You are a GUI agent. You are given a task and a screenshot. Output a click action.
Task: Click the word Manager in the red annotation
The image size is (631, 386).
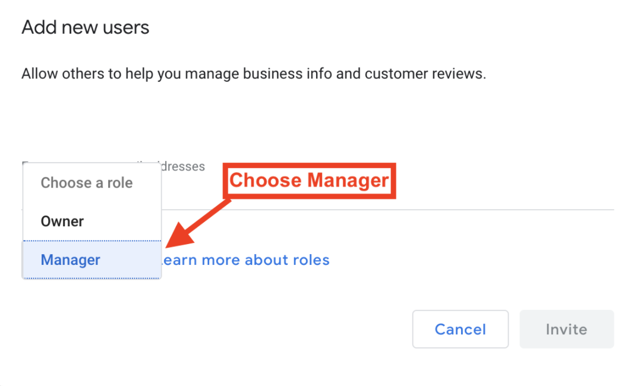click(349, 181)
